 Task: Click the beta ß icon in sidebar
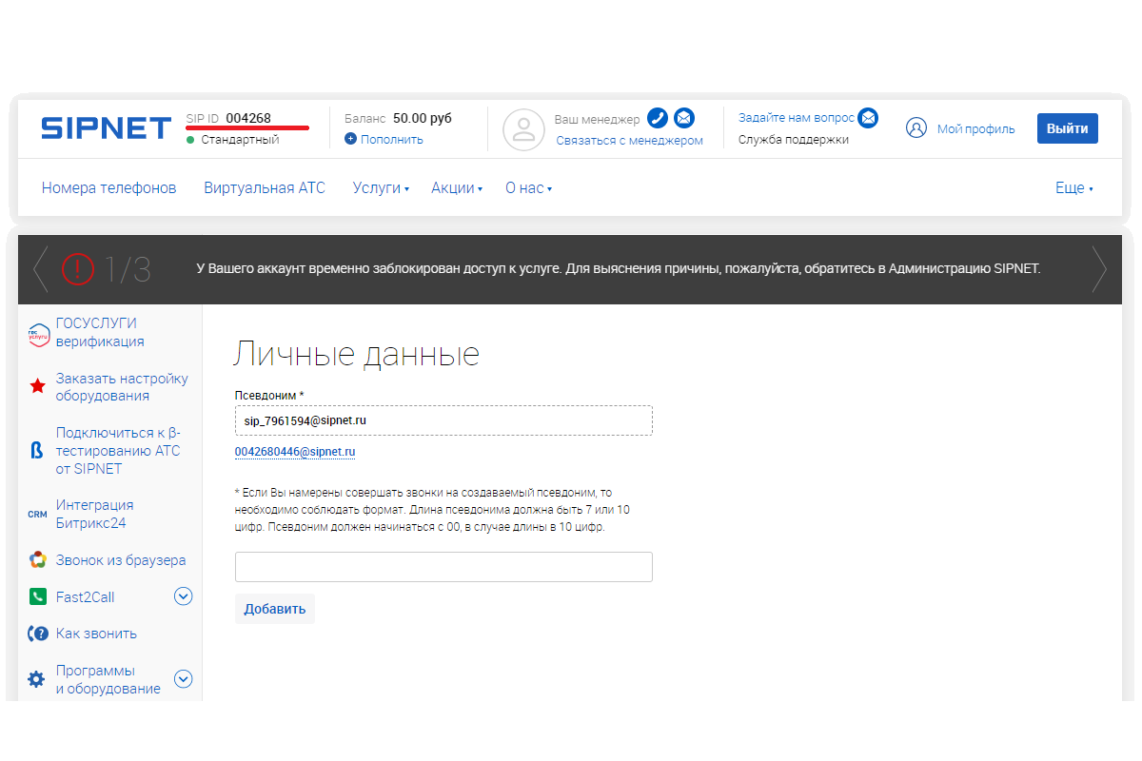[37, 451]
